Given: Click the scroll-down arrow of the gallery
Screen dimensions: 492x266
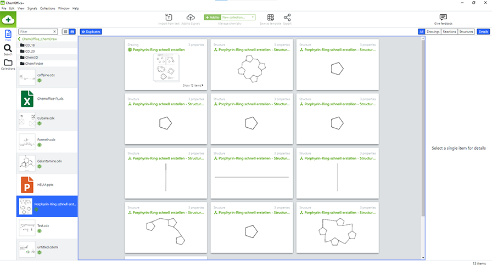Looking at the screenshot, I should [x=423, y=258].
